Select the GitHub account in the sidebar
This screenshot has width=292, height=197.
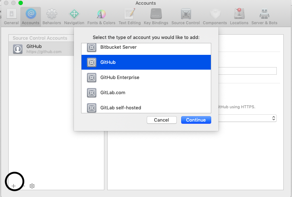(41, 49)
